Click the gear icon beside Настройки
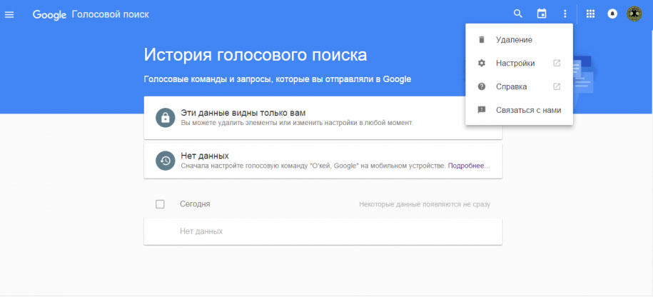The image size is (653, 297). [x=482, y=64]
